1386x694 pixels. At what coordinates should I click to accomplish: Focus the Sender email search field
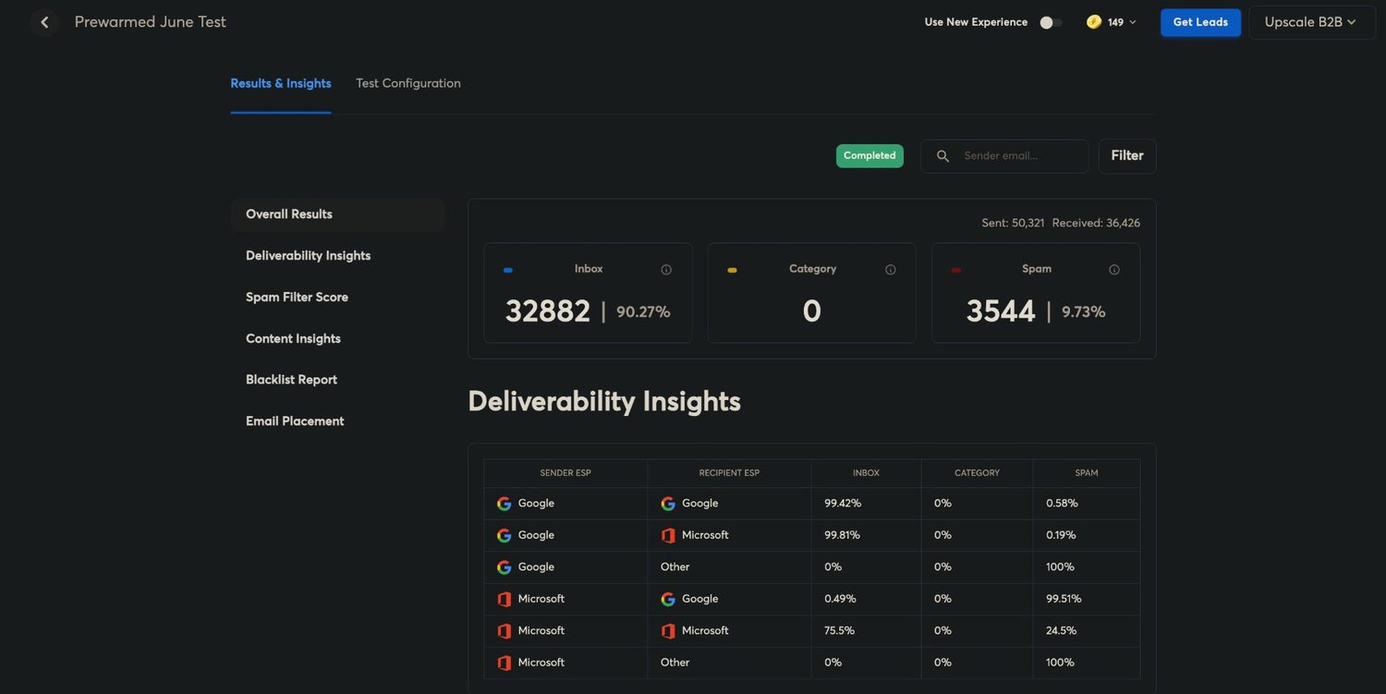1004,156
